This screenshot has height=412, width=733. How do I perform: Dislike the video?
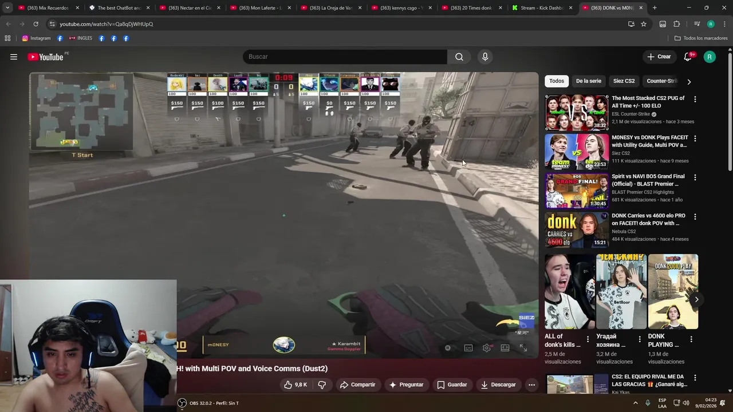click(x=322, y=385)
